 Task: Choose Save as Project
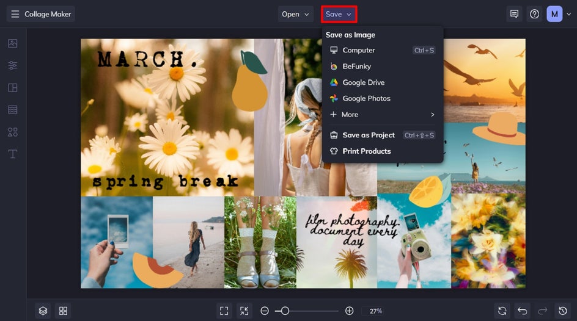[383, 135]
